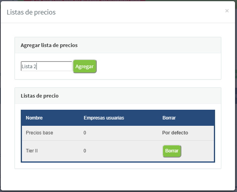Click the dialog header's blank space beside its title
This screenshot has height=192, width=237.
tap(139, 12)
